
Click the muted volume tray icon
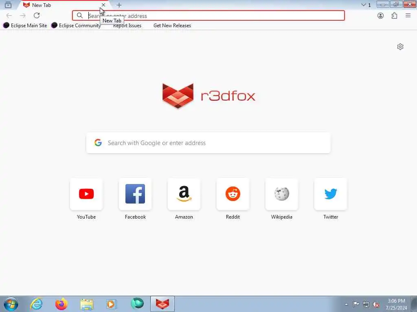pos(376,304)
